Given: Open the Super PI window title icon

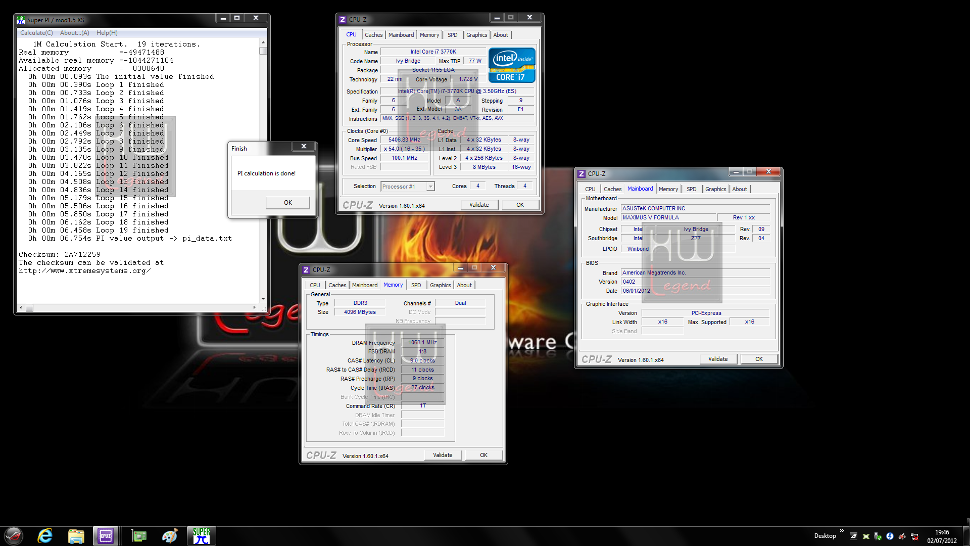Looking at the screenshot, I should tap(21, 20).
